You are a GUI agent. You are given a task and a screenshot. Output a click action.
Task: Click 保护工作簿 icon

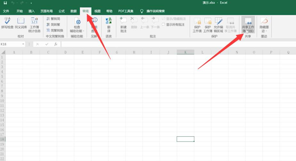click(x=208, y=21)
